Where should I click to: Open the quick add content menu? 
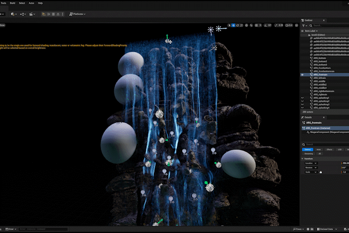(14, 14)
